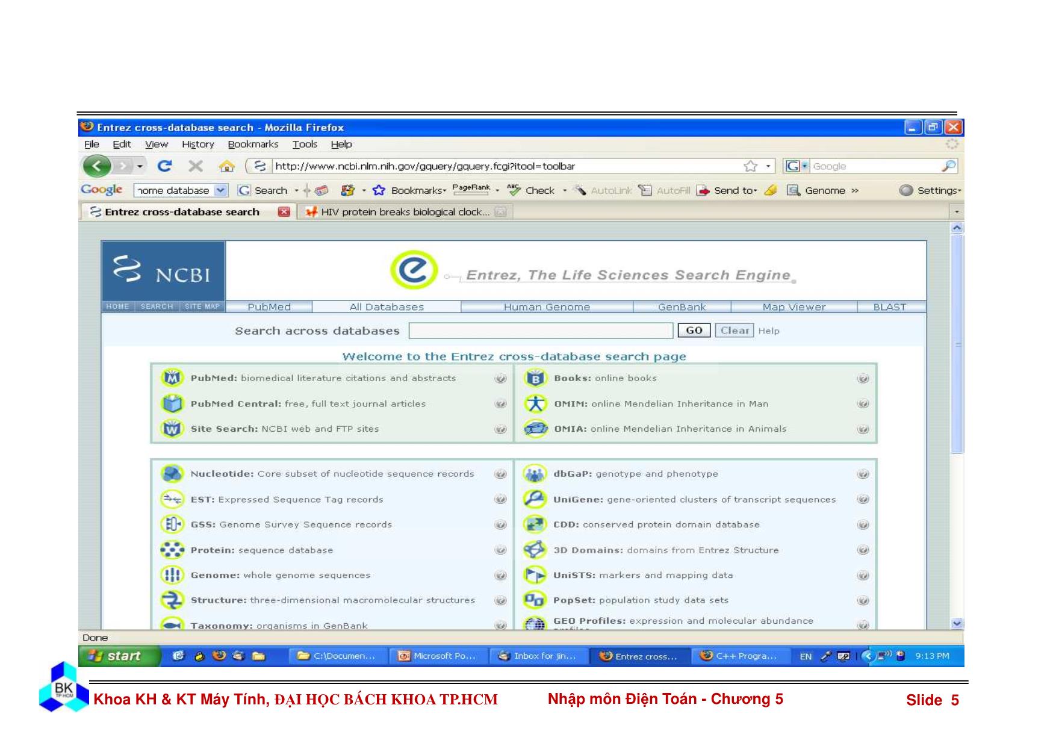Click the Reload page icon
Viewport: 1056px width, 746px height.
point(164,166)
